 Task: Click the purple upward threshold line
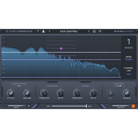point(61,60)
